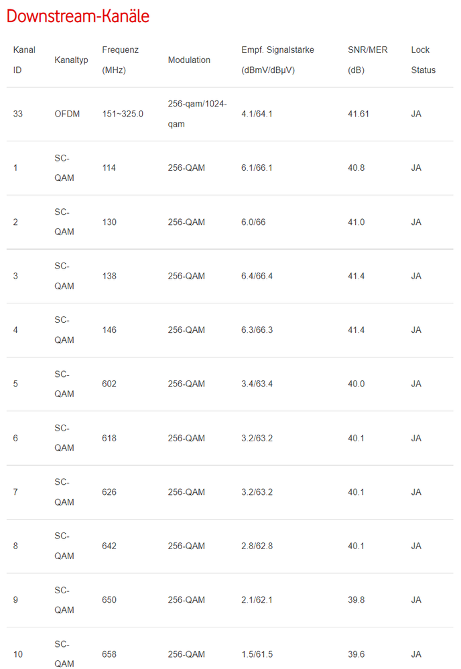Select the OFDM channel type cell
Image resolution: width=461 pixels, height=669 pixels.
[67, 114]
